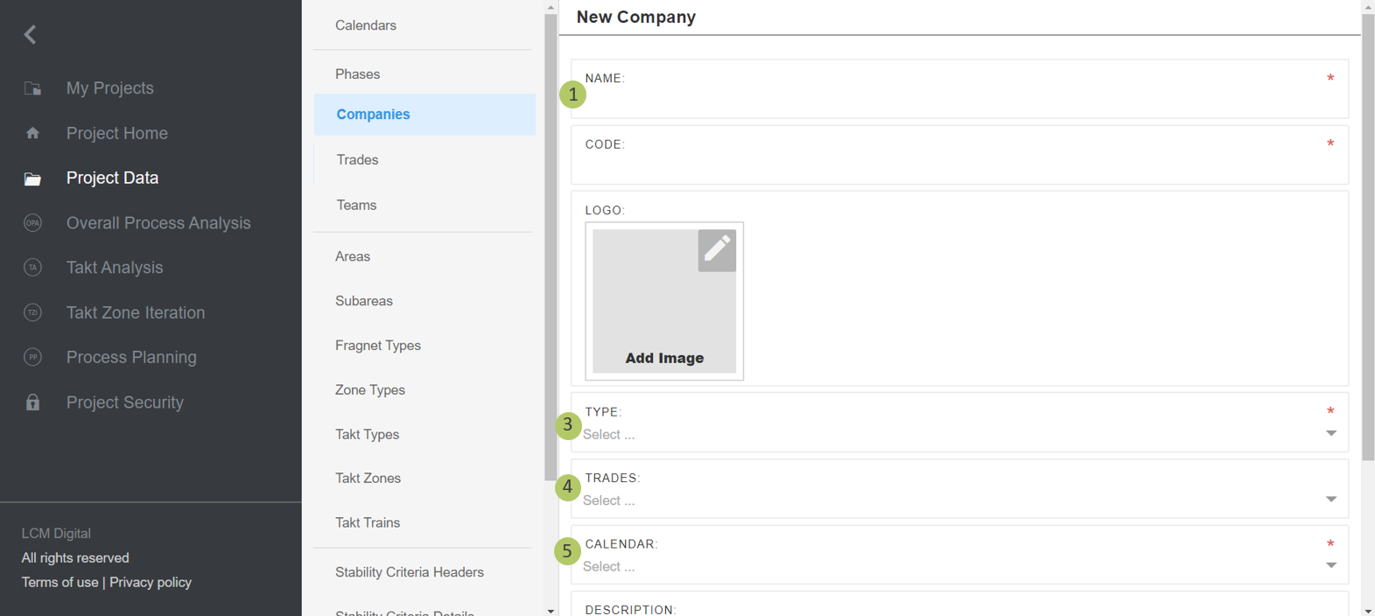Open the Terms of use link
Image resolution: width=1375 pixels, height=616 pixels.
coord(60,582)
